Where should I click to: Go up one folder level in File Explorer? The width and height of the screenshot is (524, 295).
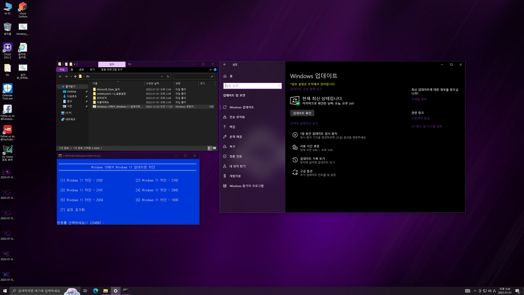[75, 76]
